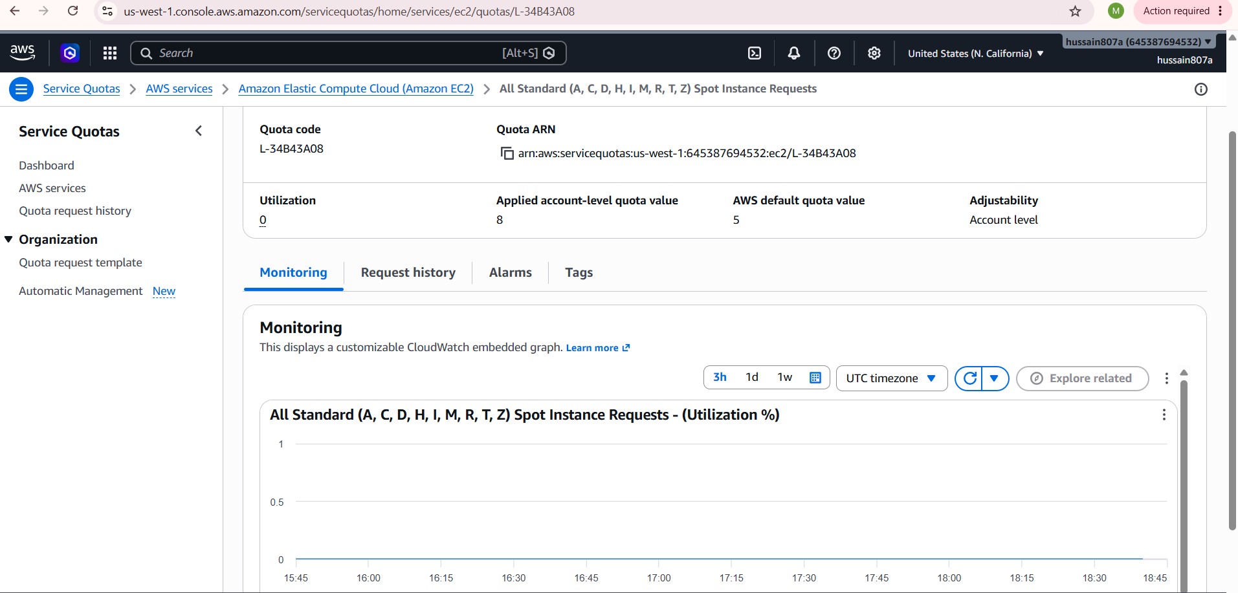Switch to the Request history tab
Image resolution: width=1238 pixels, height=593 pixels.
click(408, 273)
